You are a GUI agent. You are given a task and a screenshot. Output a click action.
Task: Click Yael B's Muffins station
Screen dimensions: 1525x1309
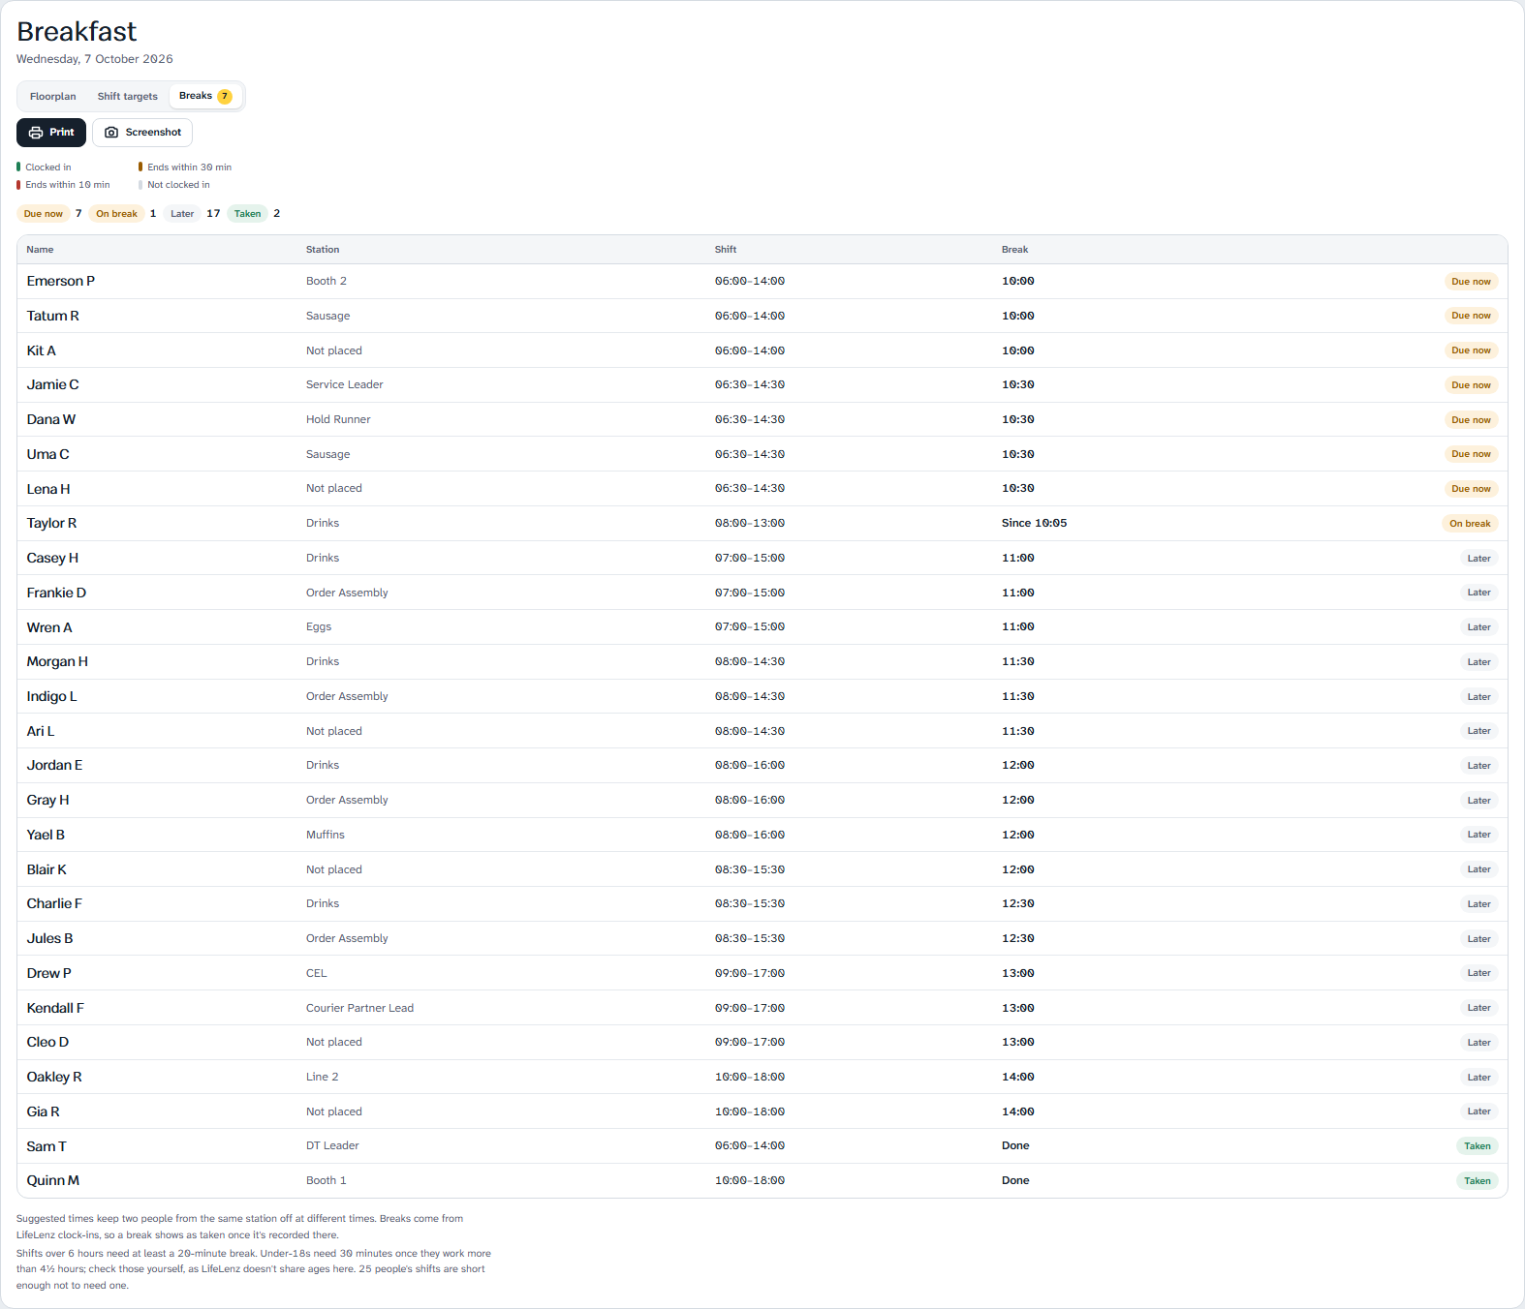pyautogui.click(x=326, y=835)
